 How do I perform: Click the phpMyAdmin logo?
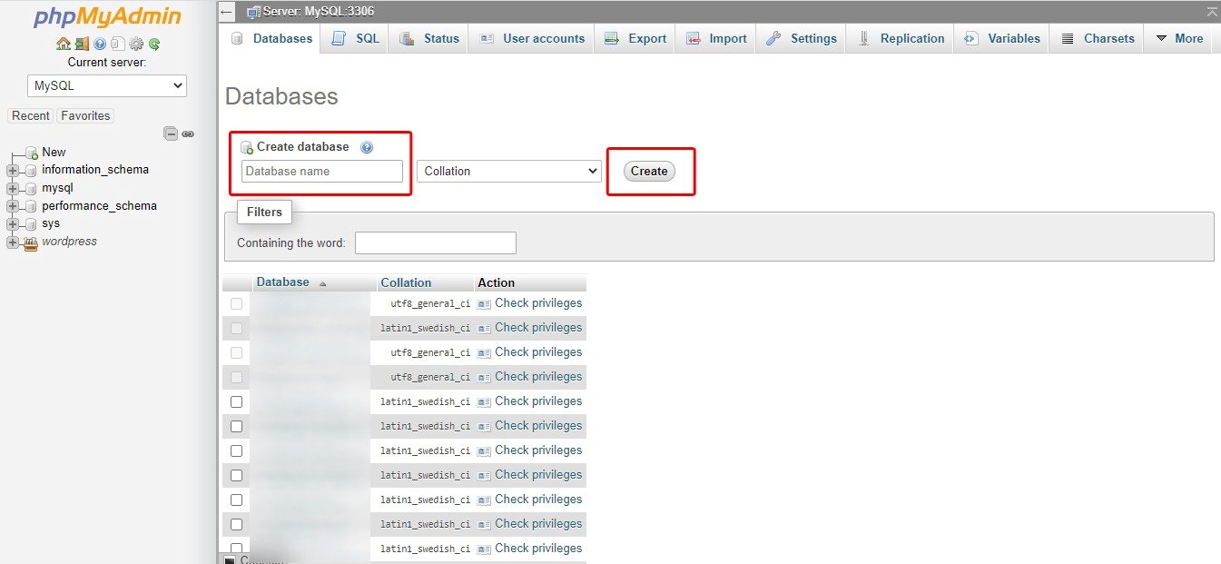click(107, 17)
